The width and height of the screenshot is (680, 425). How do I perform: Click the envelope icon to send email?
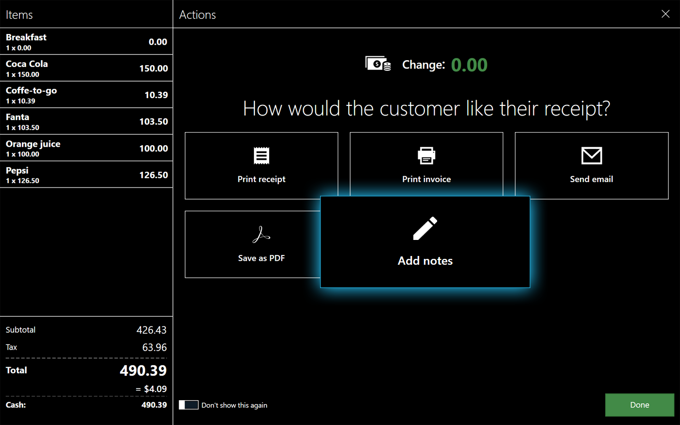[x=591, y=156]
